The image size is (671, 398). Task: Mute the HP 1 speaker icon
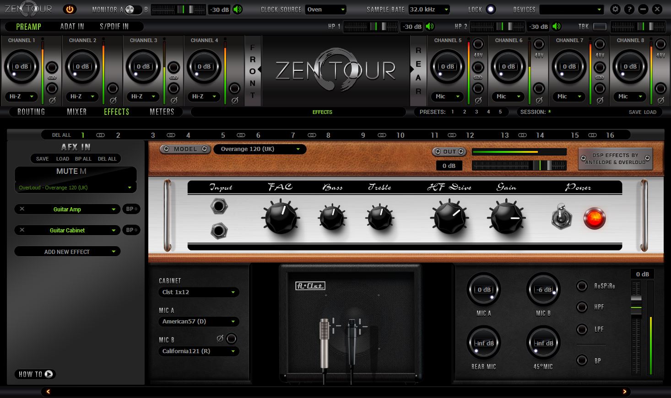pyautogui.click(x=430, y=27)
